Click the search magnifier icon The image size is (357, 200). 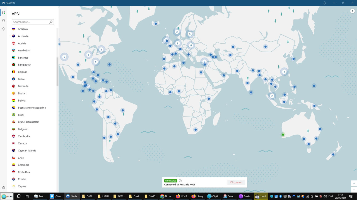tap(51, 22)
